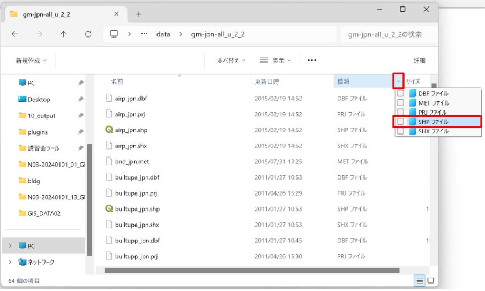This screenshot has width=485, height=291.
Task: Click file icon of airp_jpn.dbf
Action: point(109,98)
